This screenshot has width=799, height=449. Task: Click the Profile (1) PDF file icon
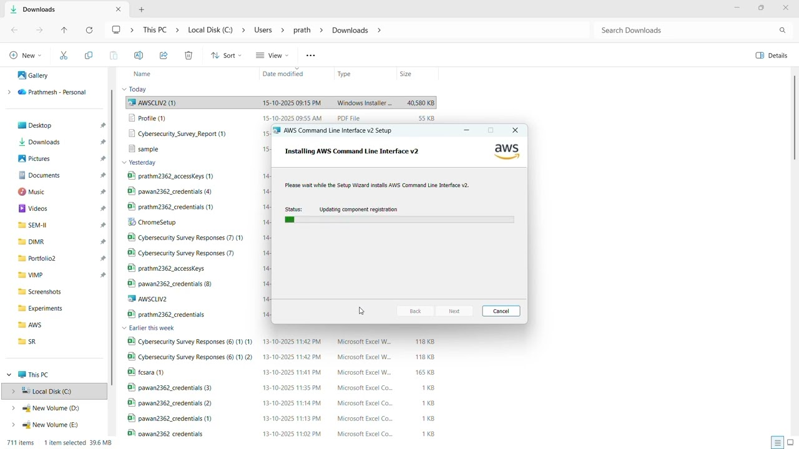point(132,118)
